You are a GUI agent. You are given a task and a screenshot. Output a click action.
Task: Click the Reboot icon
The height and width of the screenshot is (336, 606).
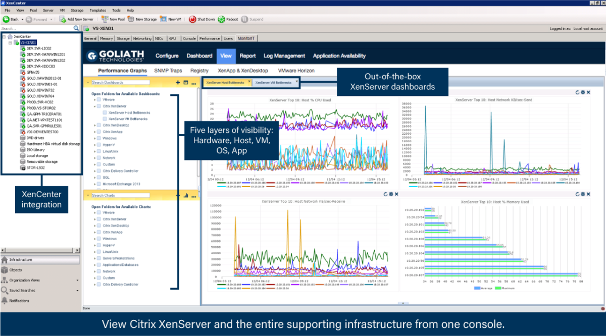click(x=220, y=19)
